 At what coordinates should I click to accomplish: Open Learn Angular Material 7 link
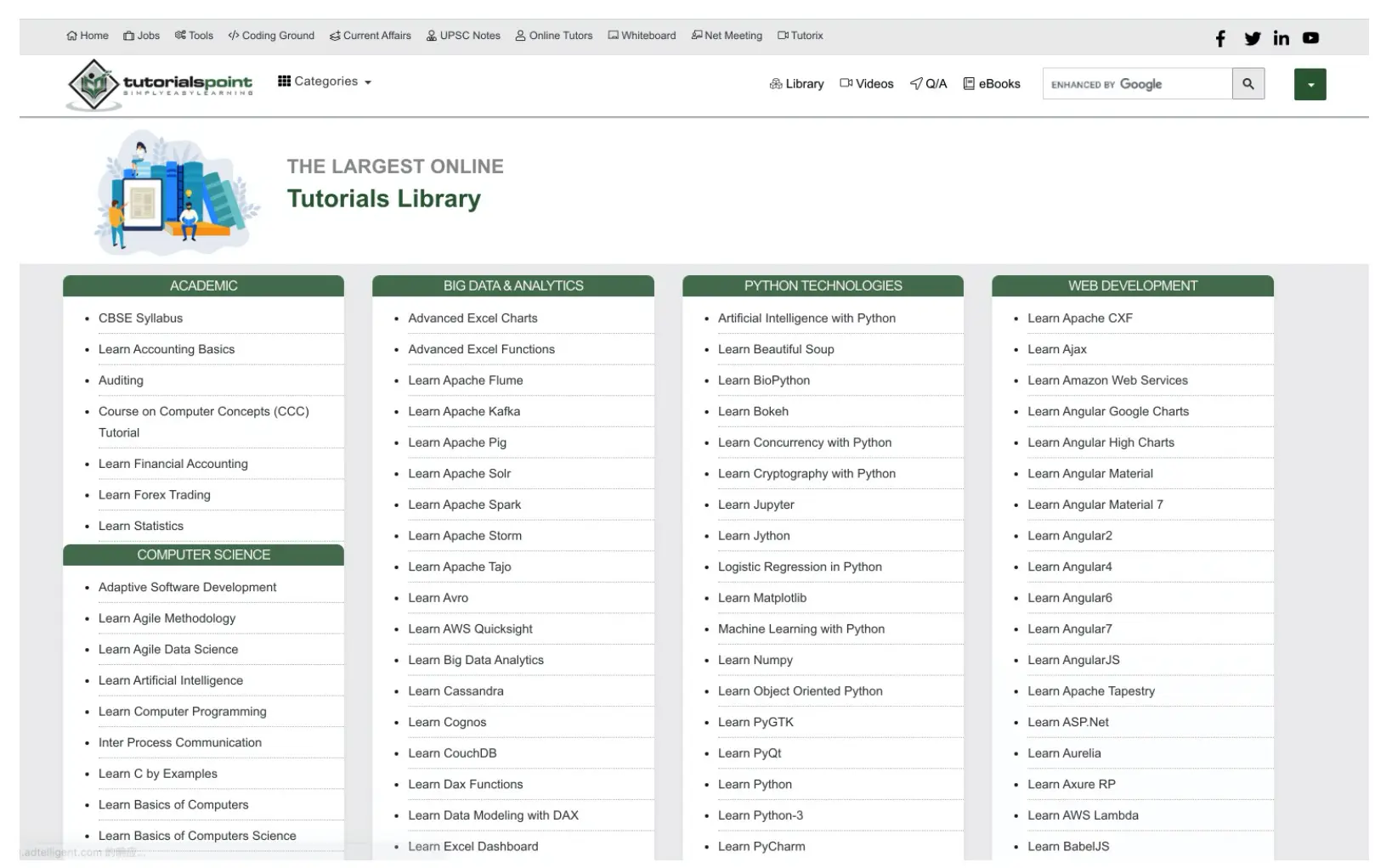(x=1095, y=504)
